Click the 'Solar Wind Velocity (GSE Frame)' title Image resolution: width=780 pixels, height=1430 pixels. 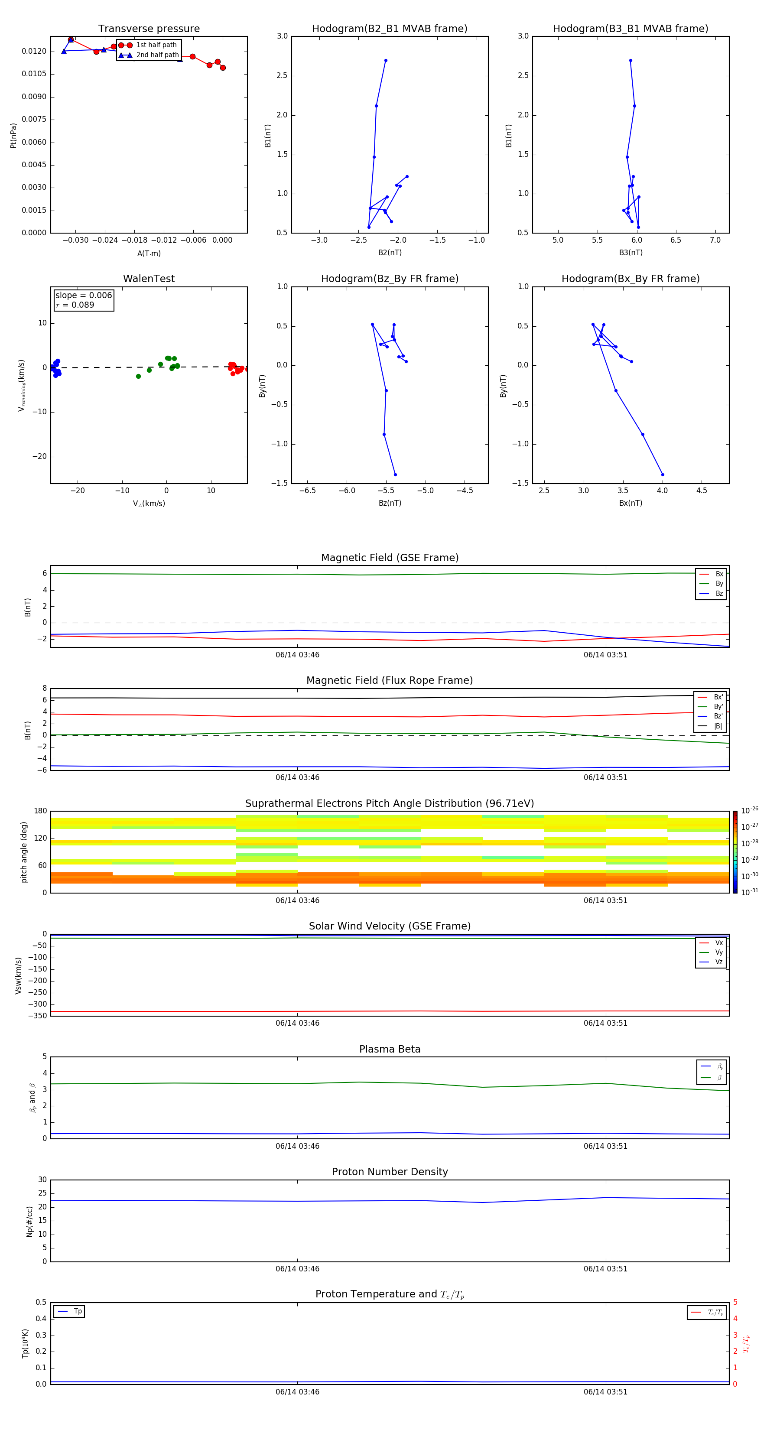tap(390, 926)
